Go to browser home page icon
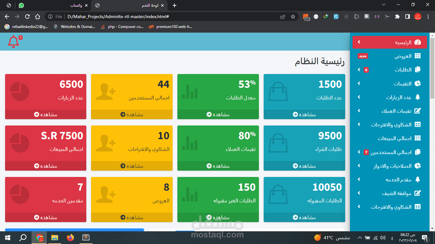Viewport: 435px width, 244px height. [x=38, y=17]
